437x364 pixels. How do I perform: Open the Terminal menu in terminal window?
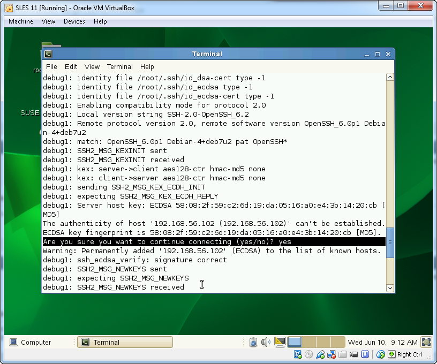[120, 67]
